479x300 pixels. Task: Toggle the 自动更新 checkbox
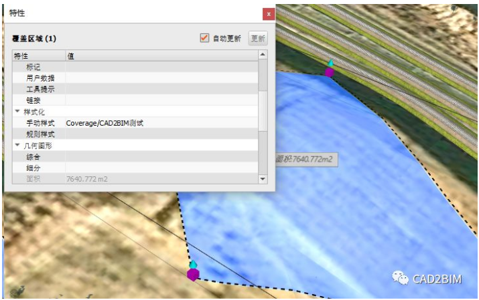205,38
